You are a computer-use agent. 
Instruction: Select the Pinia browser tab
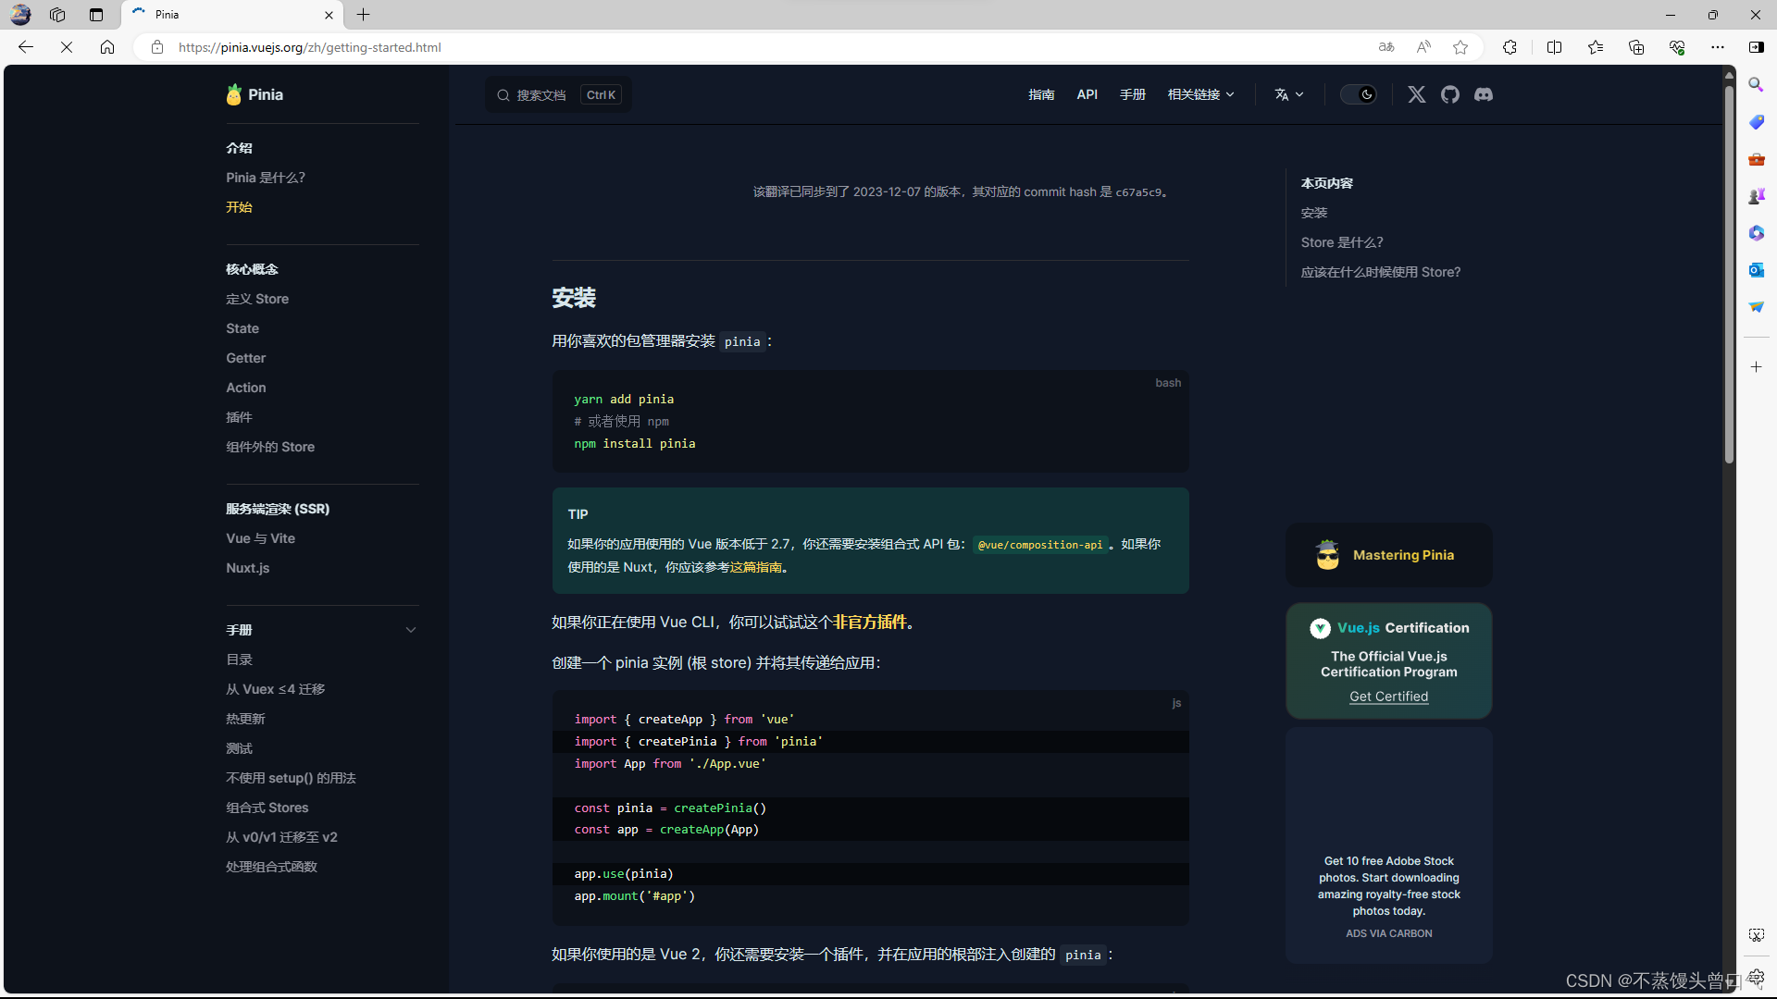(231, 15)
